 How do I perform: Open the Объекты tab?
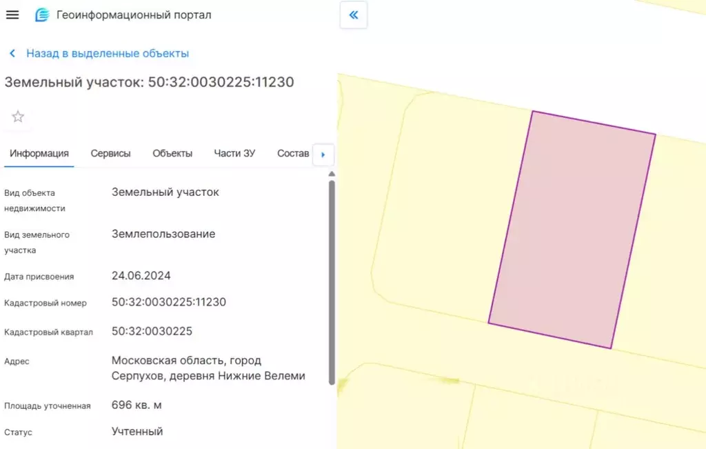pos(172,153)
